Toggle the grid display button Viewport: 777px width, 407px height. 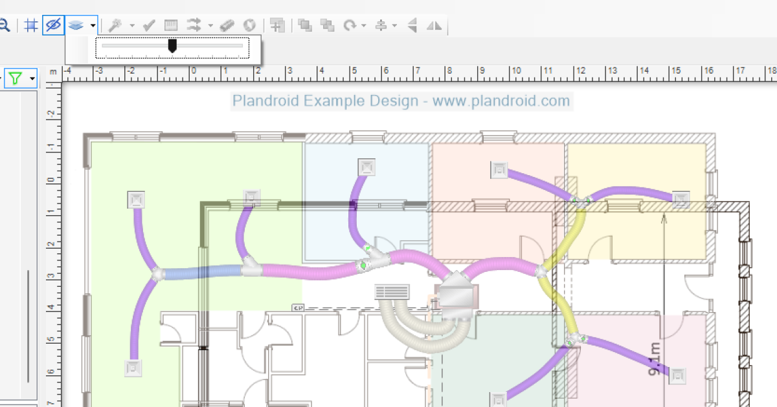click(30, 25)
